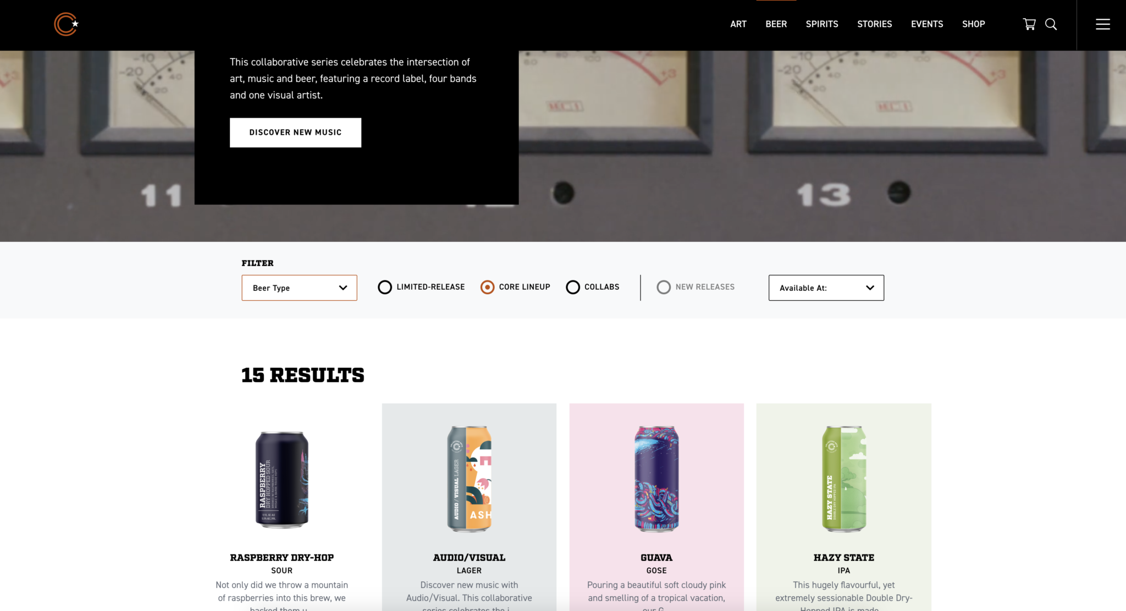This screenshot has height=611, width=1126.
Task: Open the Raspberry Dry-Hop can image
Action: coord(282,480)
